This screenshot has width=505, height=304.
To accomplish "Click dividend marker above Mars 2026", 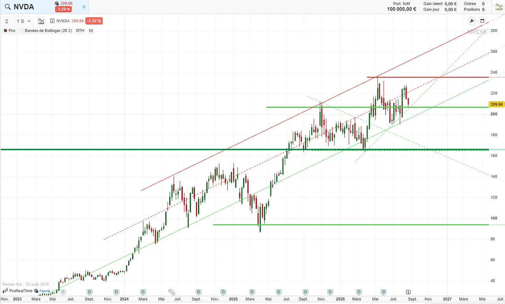I will click(359, 292).
